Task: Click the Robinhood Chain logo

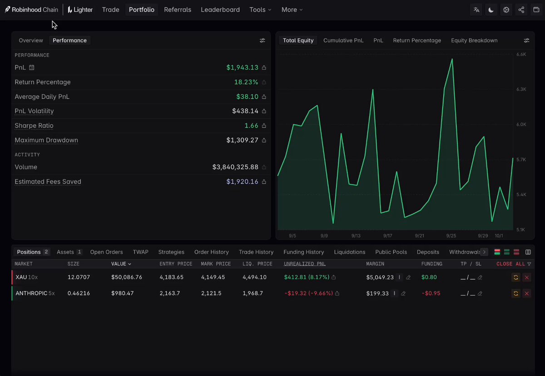Action: click(x=32, y=10)
